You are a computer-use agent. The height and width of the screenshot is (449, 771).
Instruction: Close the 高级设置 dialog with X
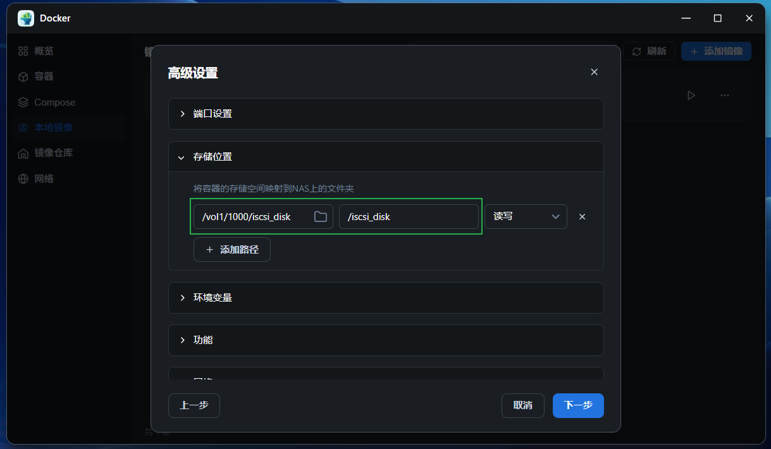594,72
